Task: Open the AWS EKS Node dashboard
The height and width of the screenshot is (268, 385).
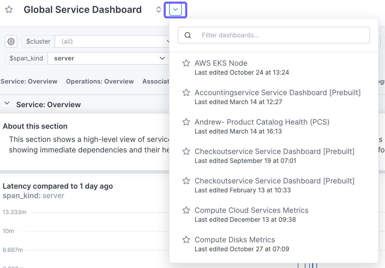Action: [x=221, y=63]
